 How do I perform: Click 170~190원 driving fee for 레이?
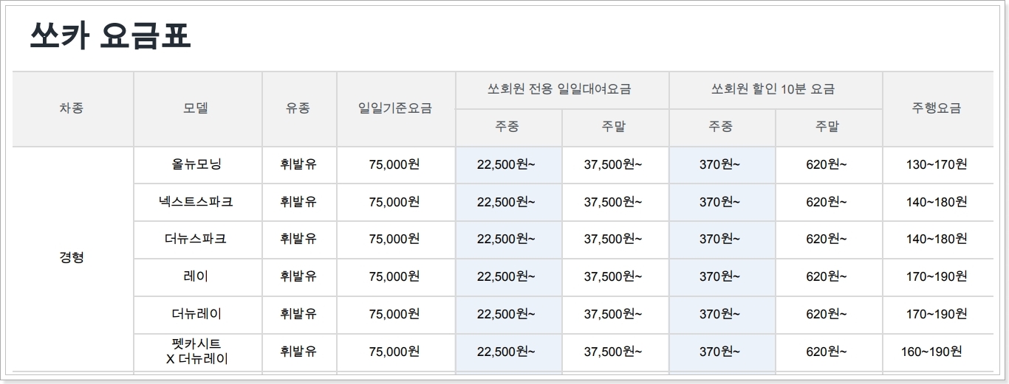[937, 276]
